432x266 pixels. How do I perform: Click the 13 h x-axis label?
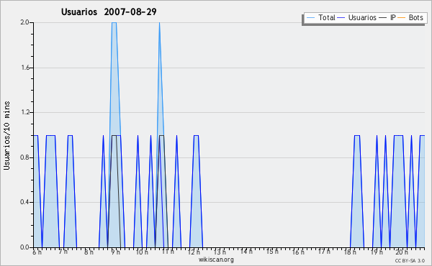coord(220,252)
